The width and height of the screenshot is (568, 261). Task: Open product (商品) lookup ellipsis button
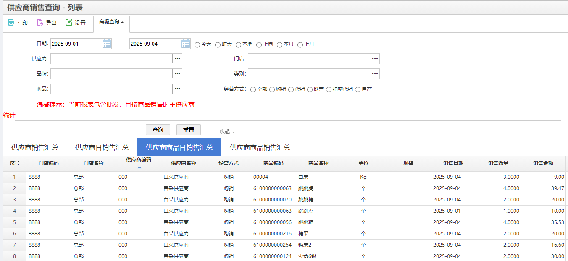point(177,89)
